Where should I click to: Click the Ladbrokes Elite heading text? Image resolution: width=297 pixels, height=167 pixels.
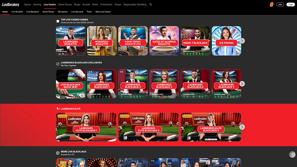[71, 109]
